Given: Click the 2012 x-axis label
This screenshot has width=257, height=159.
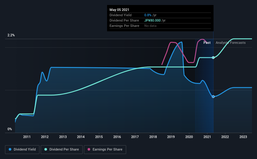Looking at the screenshot, I should pyautogui.click(x=45, y=137).
